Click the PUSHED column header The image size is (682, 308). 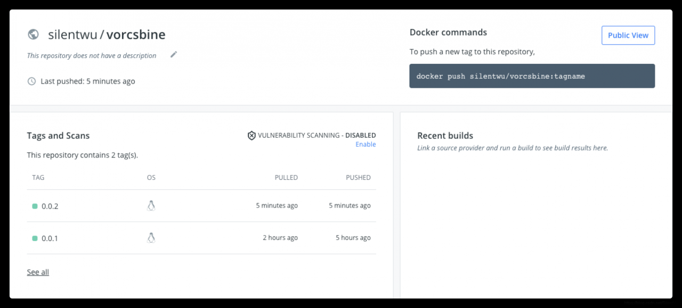[x=358, y=178]
